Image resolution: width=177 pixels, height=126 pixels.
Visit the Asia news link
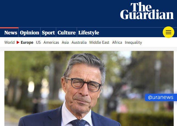click(x=65, y=42)
